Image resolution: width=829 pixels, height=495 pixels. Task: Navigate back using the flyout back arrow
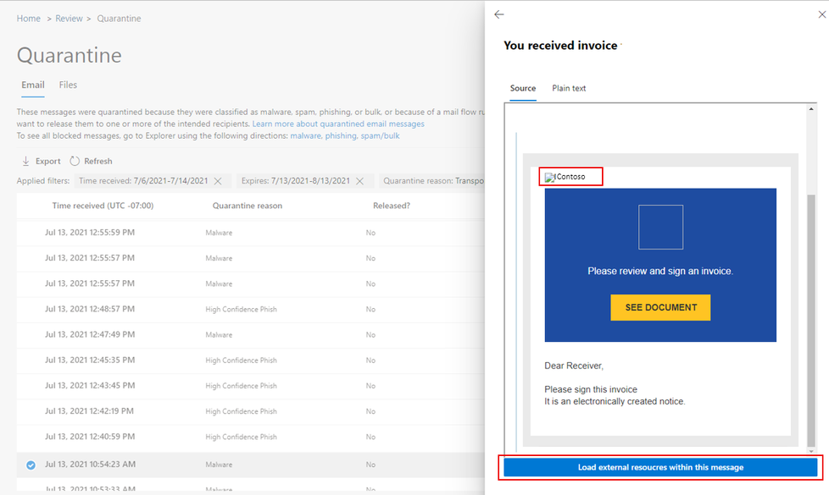[499, 14]
